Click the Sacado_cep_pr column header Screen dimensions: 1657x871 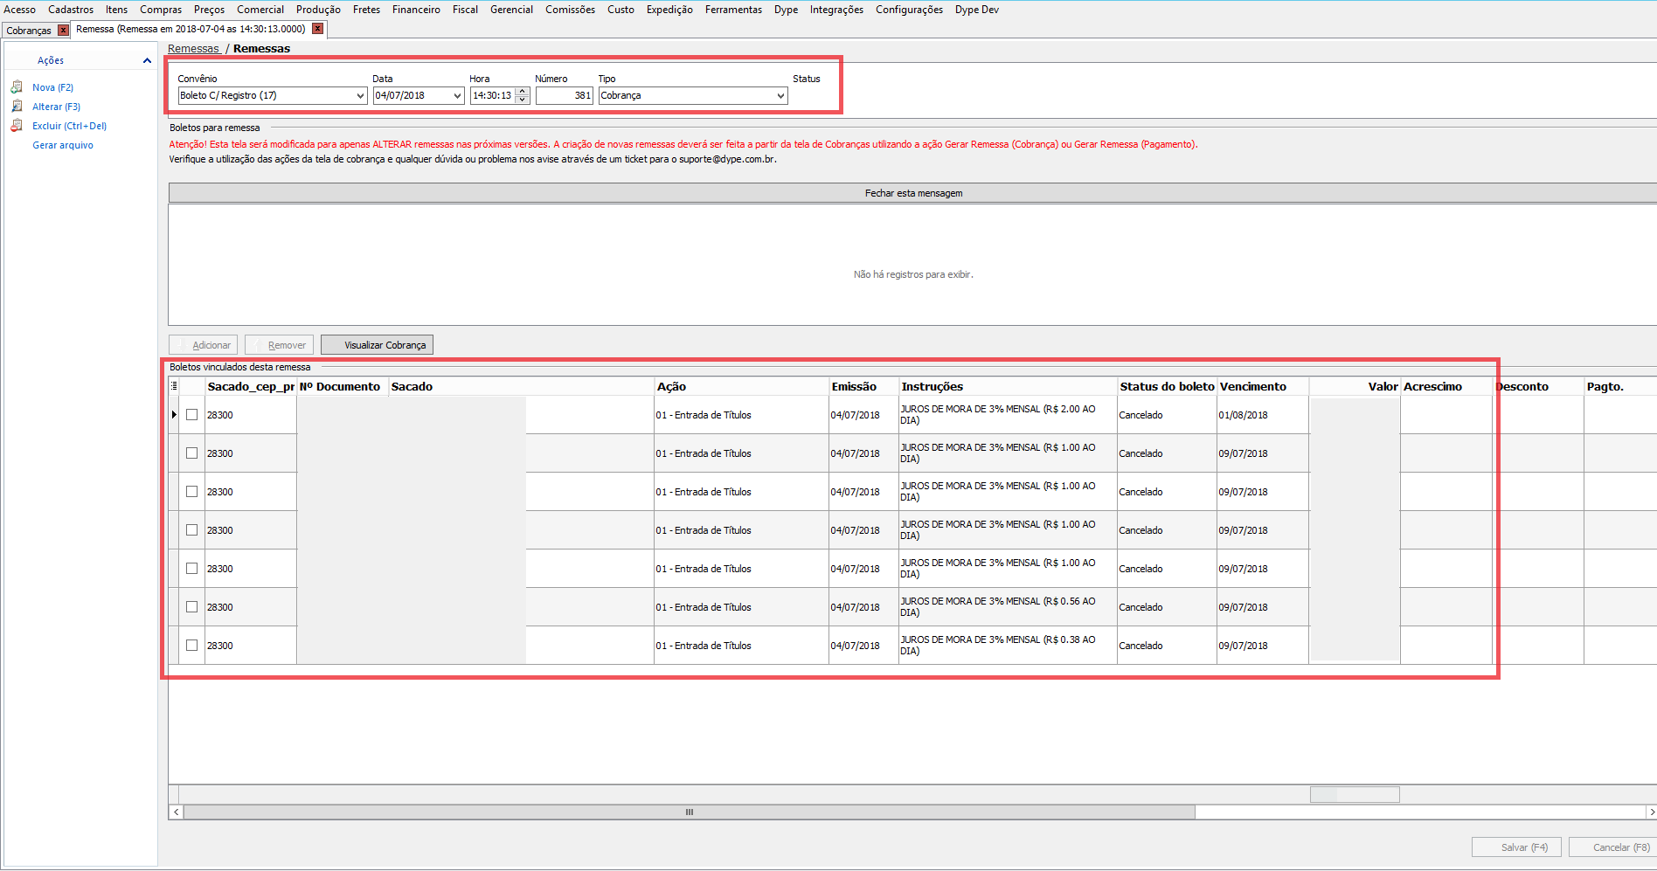click(251, 386)
